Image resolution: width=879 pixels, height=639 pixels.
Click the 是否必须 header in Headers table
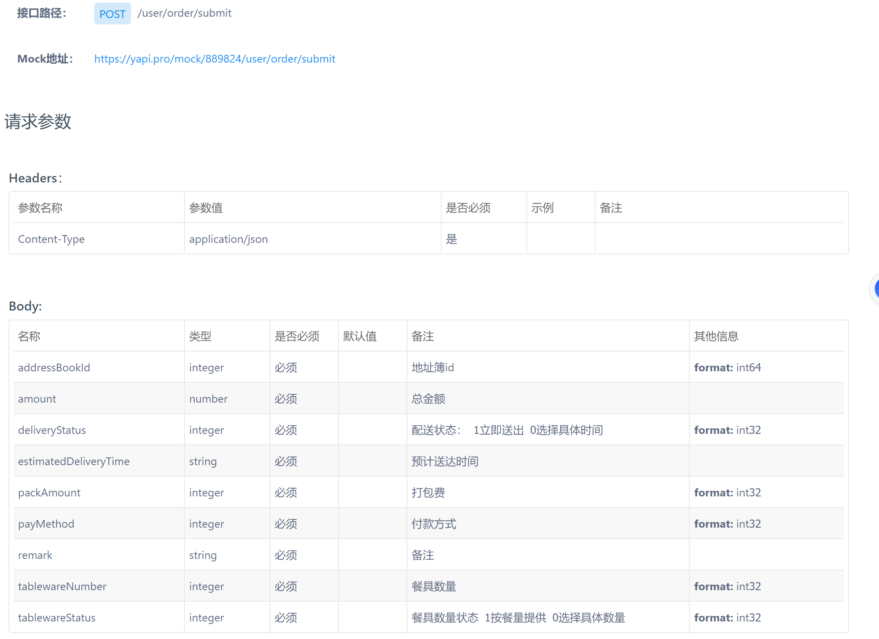468,208
